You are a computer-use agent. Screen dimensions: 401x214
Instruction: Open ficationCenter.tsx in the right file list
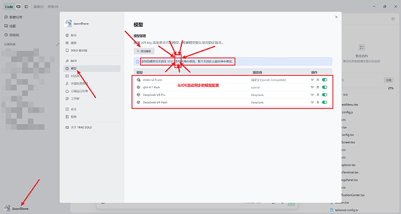coord(353,195)
